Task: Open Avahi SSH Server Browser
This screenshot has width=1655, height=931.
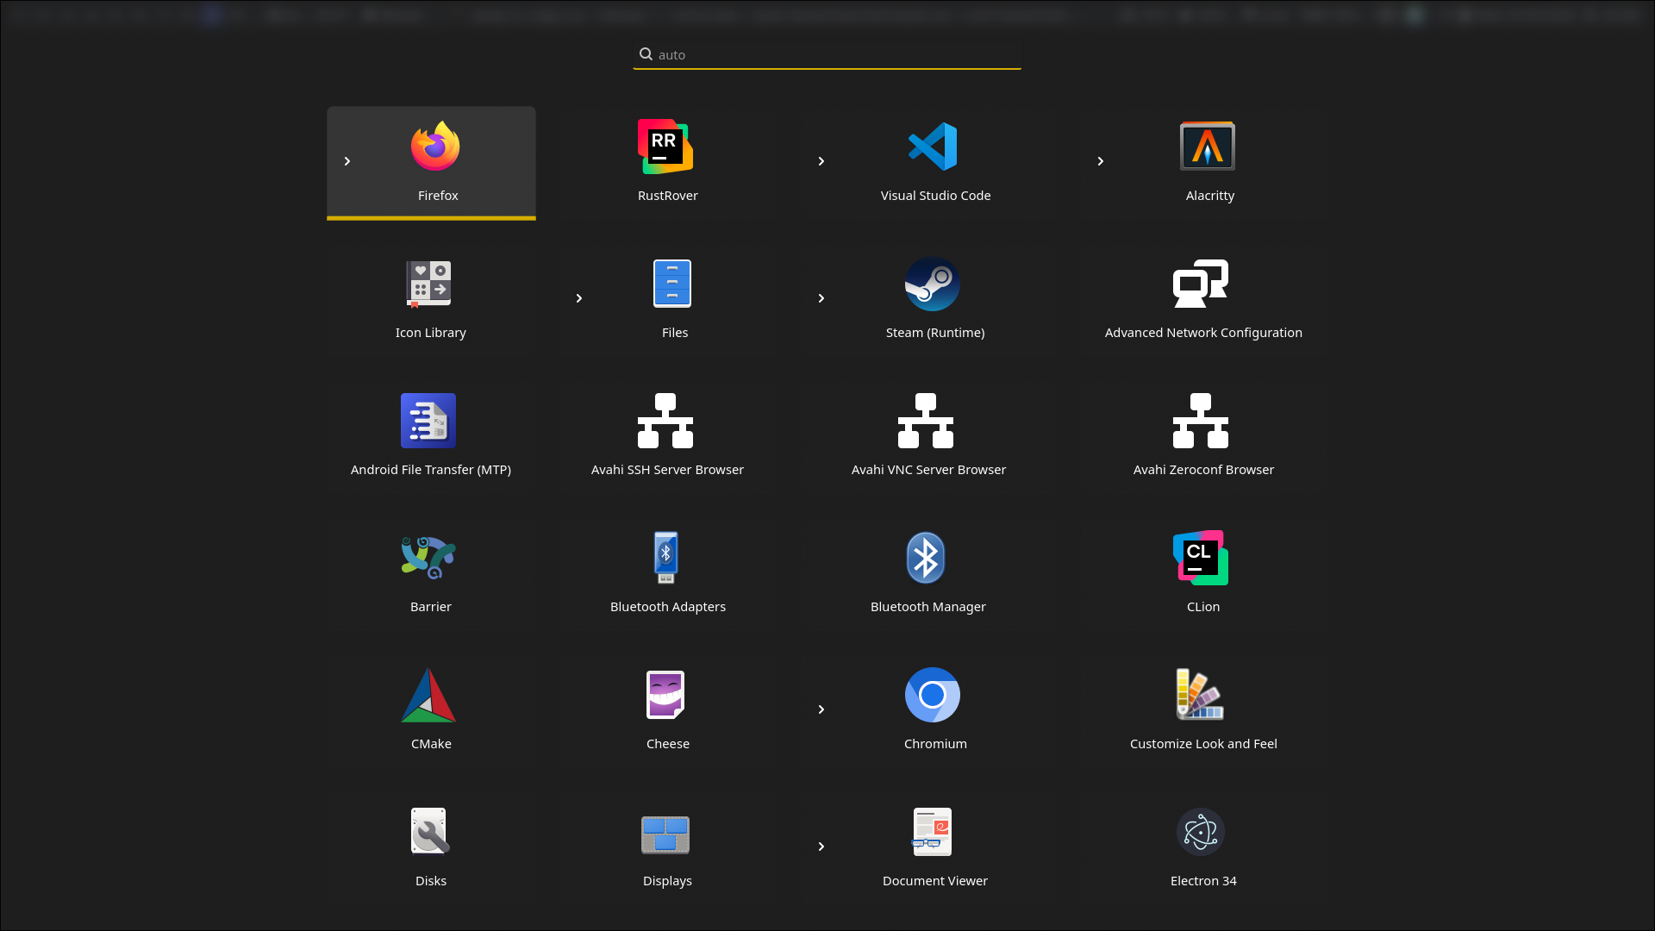Action: click(665, 422)
